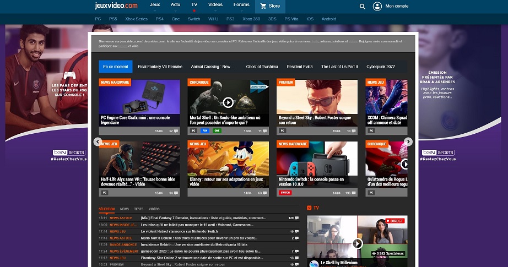
Task: Switch to the VIDÉOS list tab
Action: coord(154,209)
